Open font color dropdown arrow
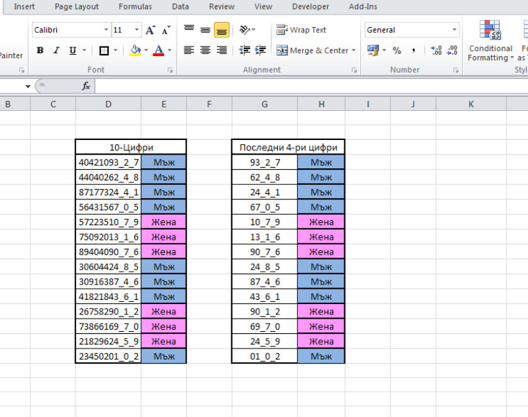The height and width of the screenshot is (417, 528). click(x=170, y=51)
